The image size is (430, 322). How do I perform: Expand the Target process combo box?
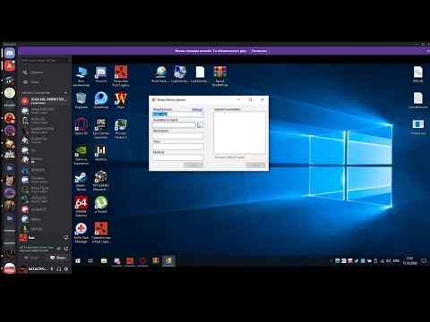coord(178,114)
